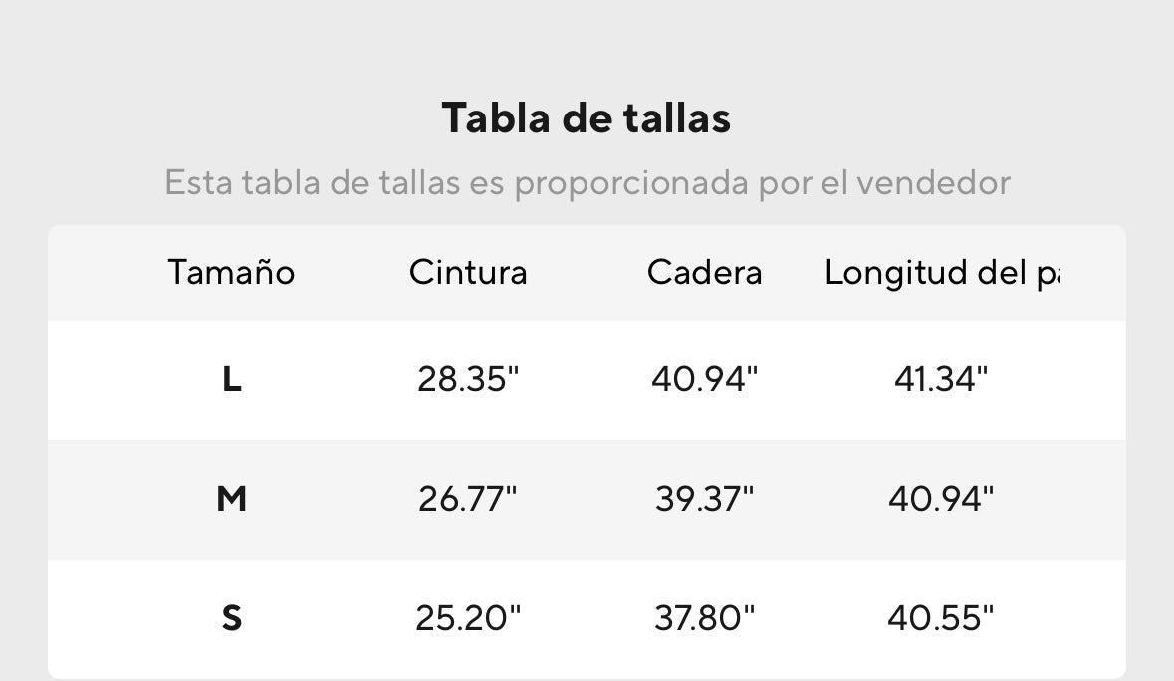1174x681 pixels.
Task: Select the Tamaño column header
Action: tap(231, 272)
